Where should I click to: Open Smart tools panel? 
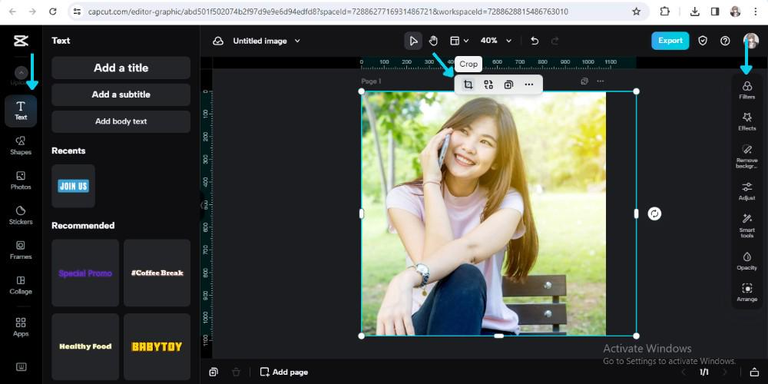tap(746, 225)
